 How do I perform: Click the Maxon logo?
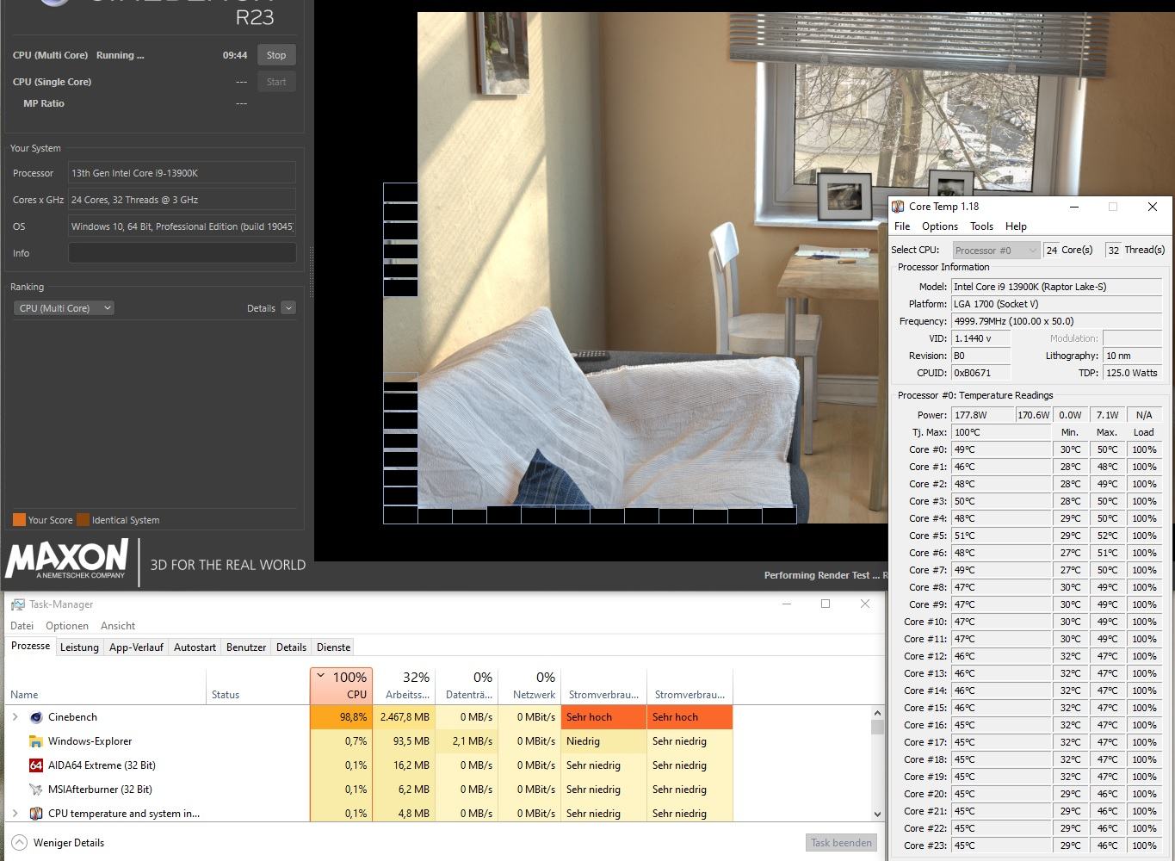(67, 561)
